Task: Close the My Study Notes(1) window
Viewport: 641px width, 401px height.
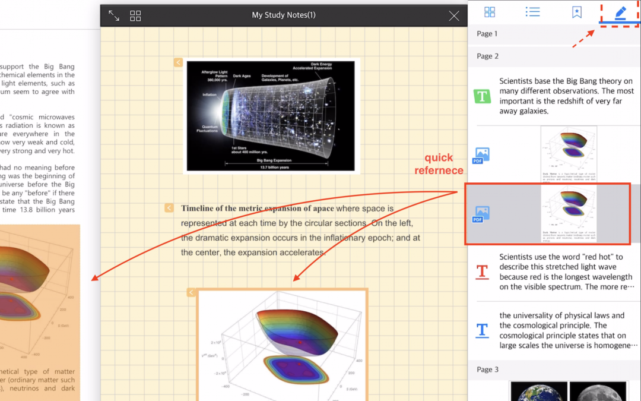Action: pos(454,16)
